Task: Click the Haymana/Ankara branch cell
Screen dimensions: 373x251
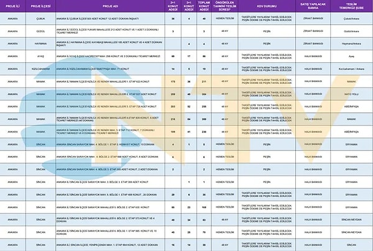Action: (351, 43)
